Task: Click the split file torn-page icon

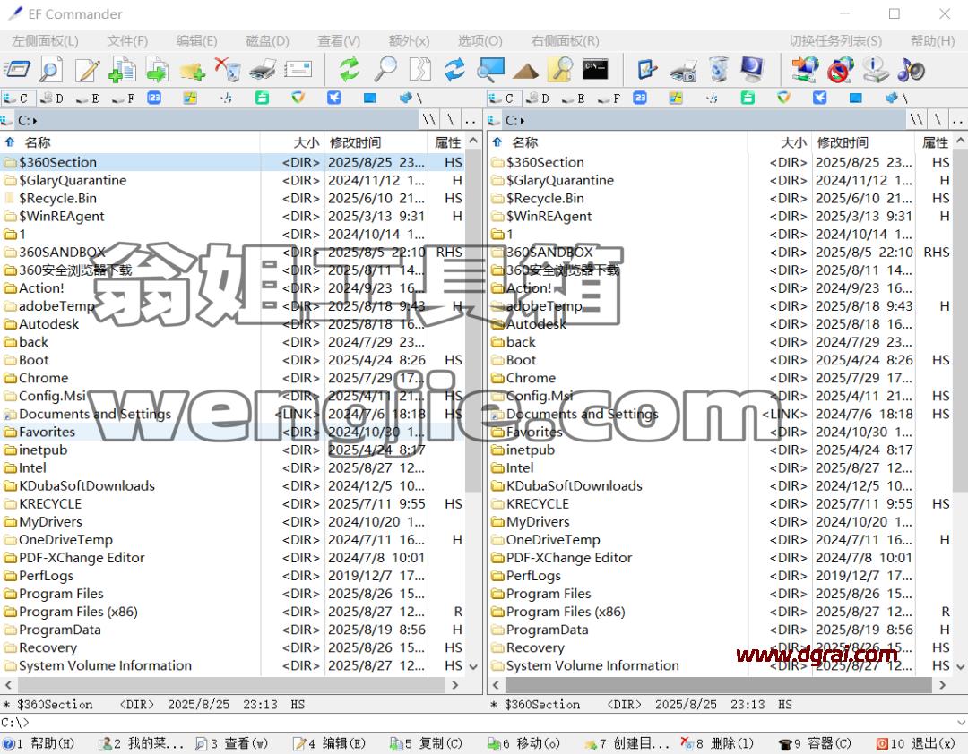Action: point(420,69)
